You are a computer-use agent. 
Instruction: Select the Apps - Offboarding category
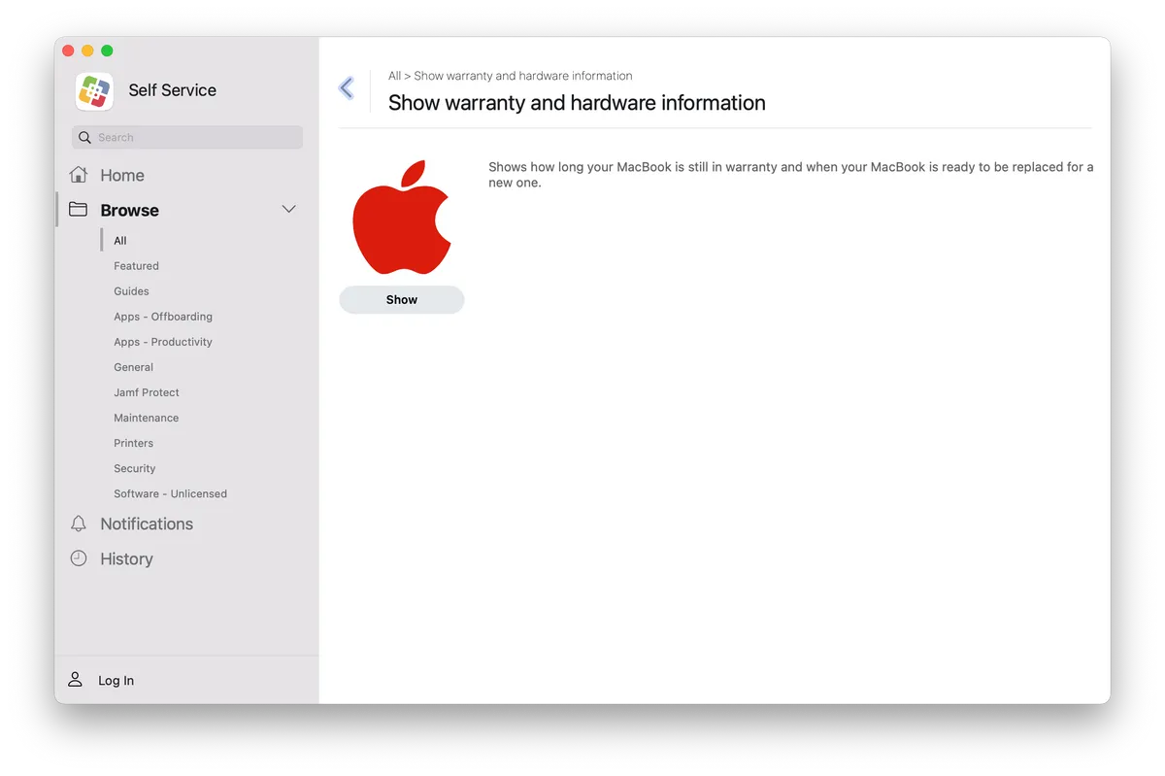tap(163, 317)
